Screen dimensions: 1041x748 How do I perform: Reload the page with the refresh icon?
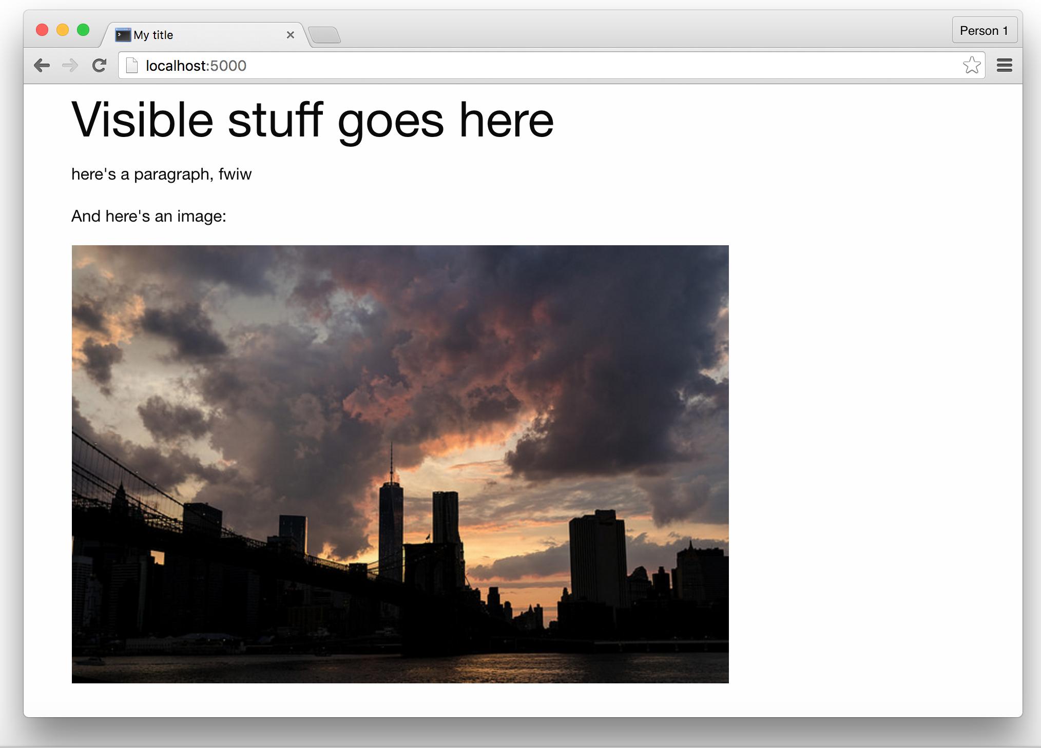pos(99,65)
